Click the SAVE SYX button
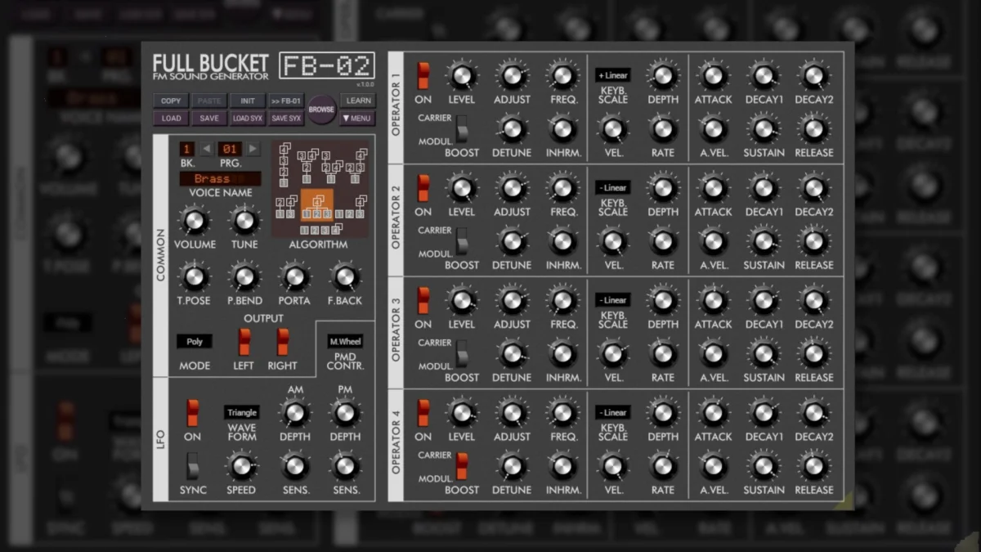The image size is (981, 552). (x=286, y=119)
